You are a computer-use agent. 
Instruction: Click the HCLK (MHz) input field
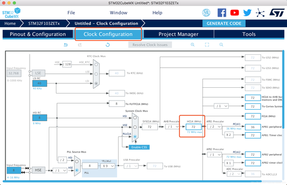[x=193, y=127]
